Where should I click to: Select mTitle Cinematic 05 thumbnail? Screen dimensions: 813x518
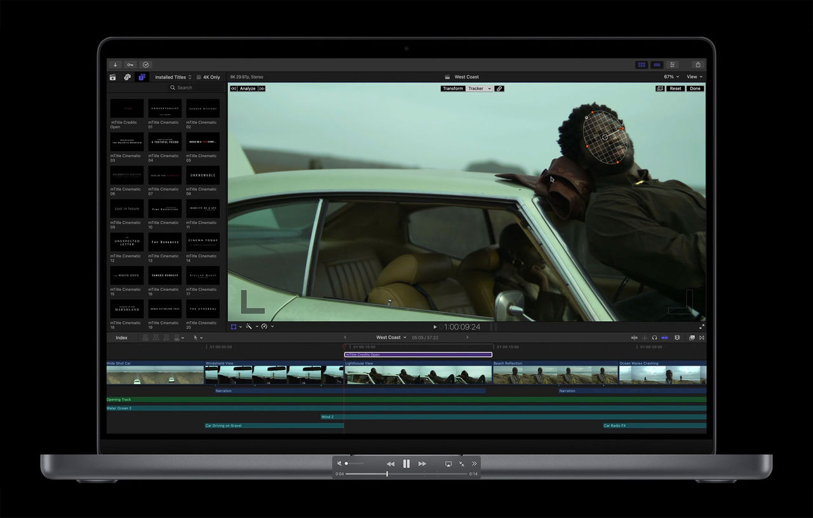(203, 142)
